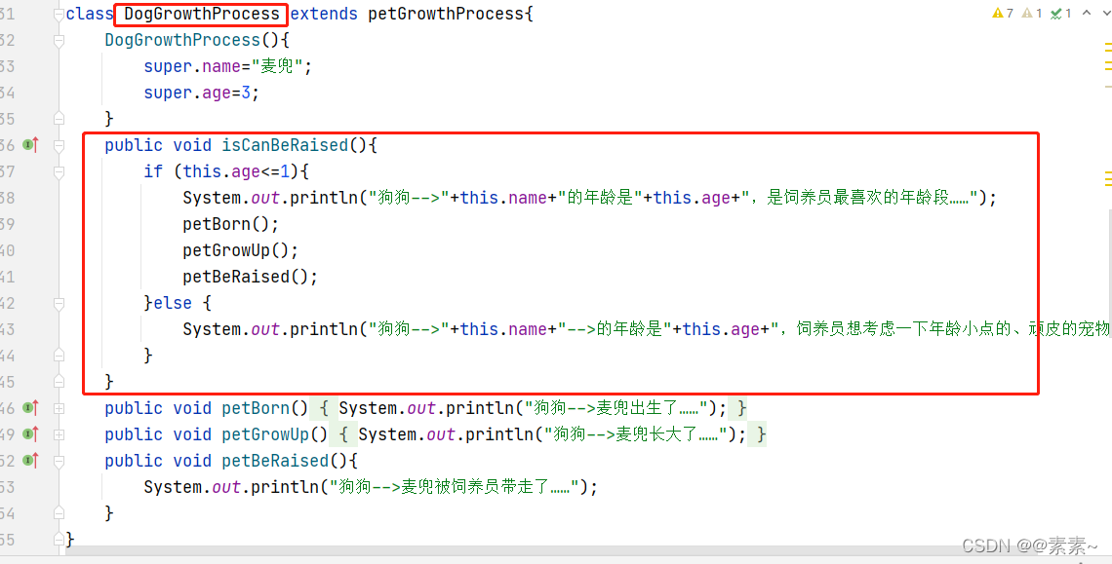Expand the folded petBorn() method

point(59,408)
